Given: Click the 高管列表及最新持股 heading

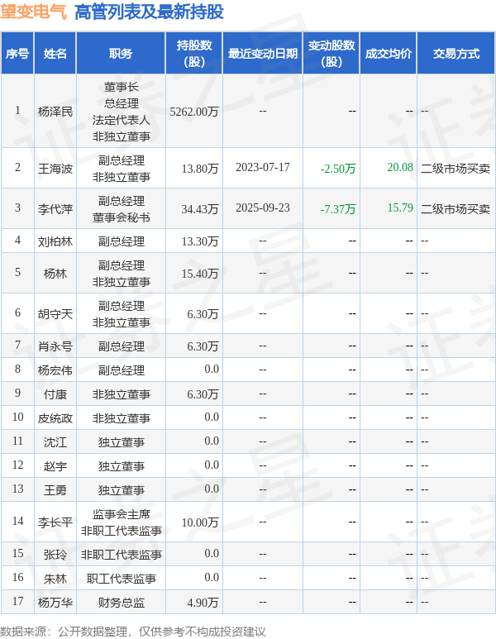Looking at the screenshot, I should (x=149, y=12).
